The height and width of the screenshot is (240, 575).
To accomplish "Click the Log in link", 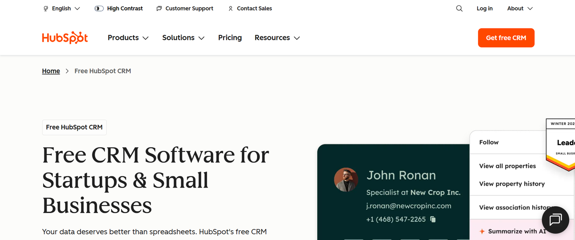I will [x=484, y=8].
